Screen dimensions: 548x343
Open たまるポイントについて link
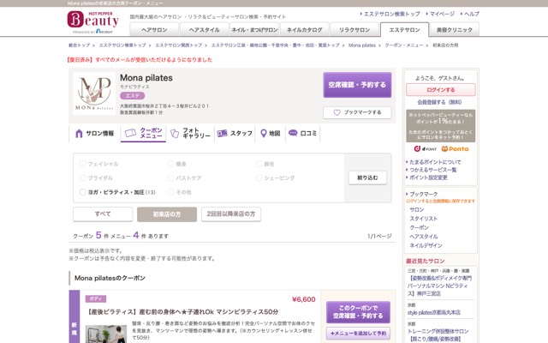coord(435,162)
